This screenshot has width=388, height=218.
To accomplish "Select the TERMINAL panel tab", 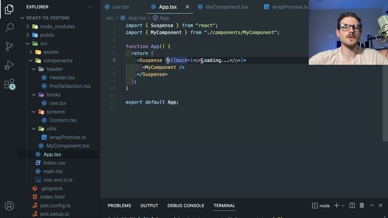I will pos(224,206).
